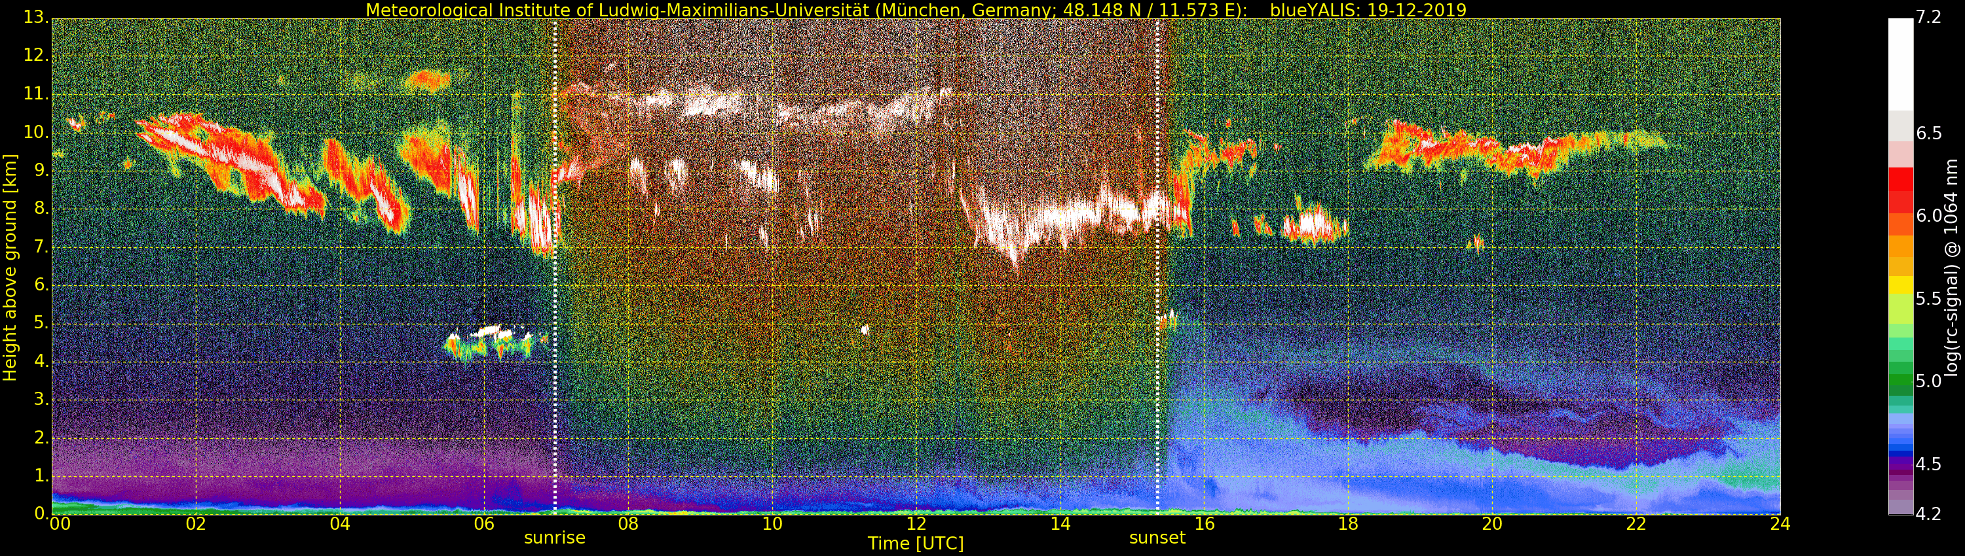Click the time axis tick label '24'

(x=1780, y=524)
